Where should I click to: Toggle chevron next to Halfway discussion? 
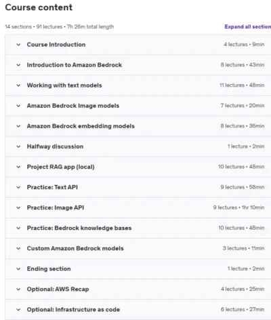pos(18,146)
